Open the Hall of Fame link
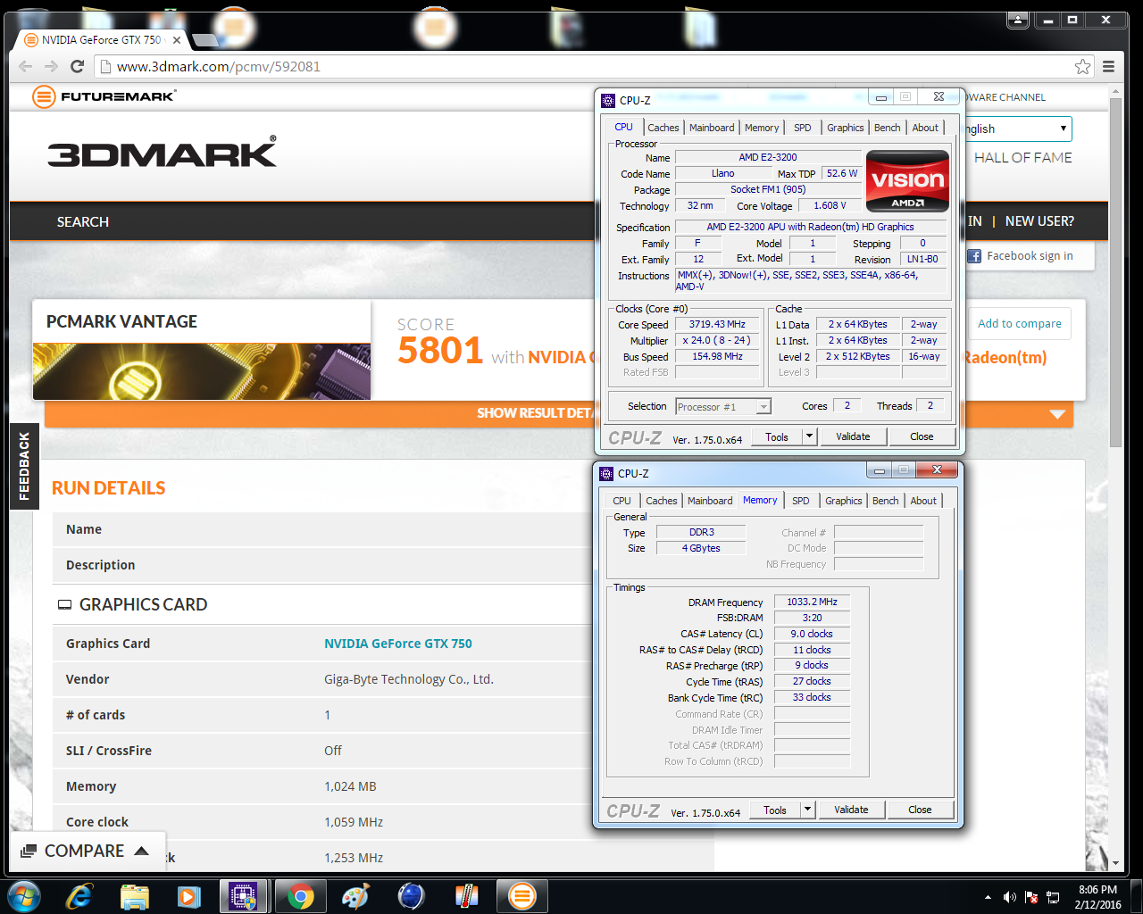The height and width of the screenshot is (914, 1143). [x=1023, y=158]
